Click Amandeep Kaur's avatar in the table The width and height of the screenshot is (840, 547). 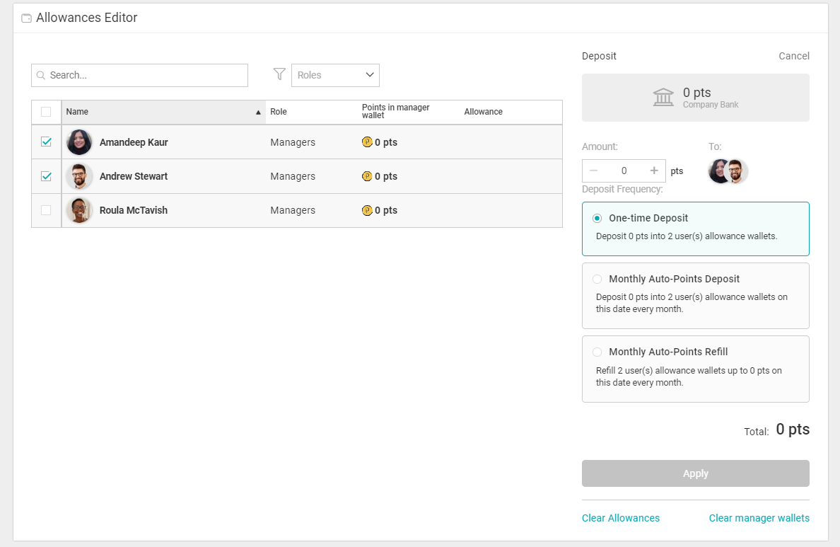pos(79,142)
